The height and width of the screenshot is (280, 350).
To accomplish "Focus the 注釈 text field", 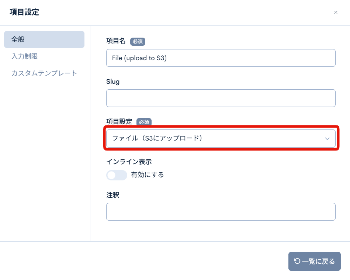I will coord(221,211).
